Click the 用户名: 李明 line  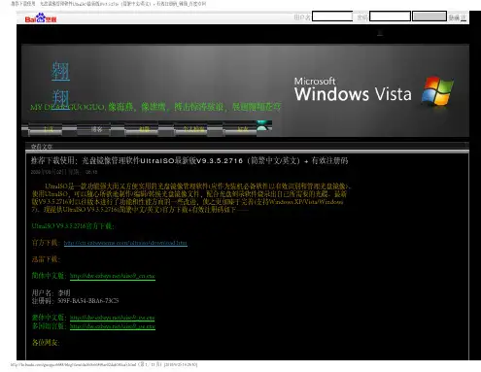pos(51,293)
